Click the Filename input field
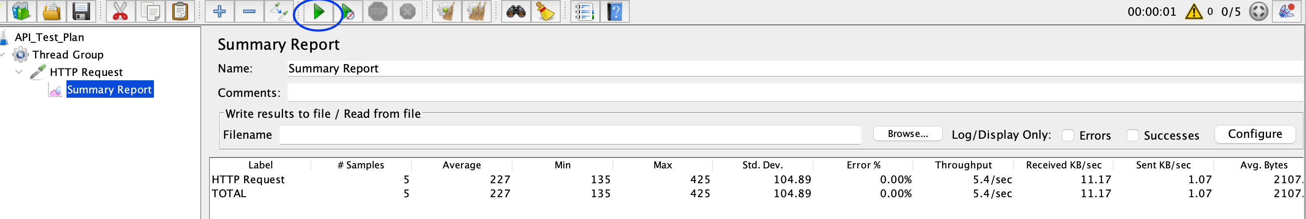Image resolution: width=1306 pixels, height=219 pixels. coord(570,134)
